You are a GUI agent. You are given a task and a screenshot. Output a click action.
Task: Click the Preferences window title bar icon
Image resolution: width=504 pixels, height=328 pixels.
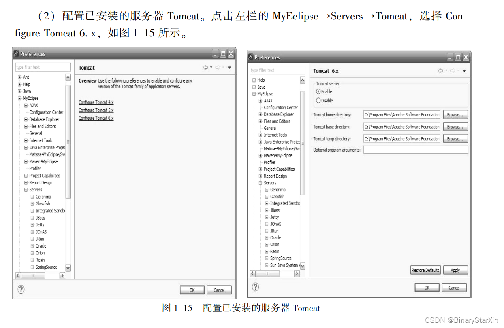click(15, 53)
